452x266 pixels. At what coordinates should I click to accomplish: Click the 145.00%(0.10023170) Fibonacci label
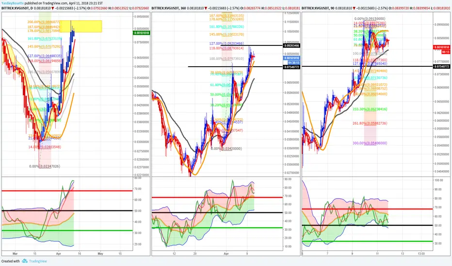point(226,34)
